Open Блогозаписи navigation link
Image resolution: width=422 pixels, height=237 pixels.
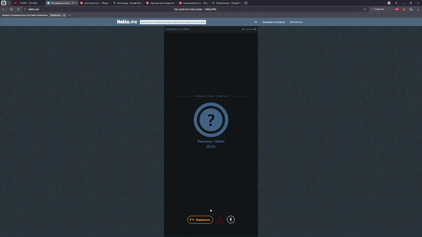pos(296,22)
